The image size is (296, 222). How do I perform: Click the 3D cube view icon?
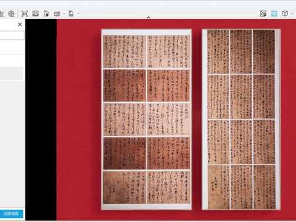click(285, 14)
